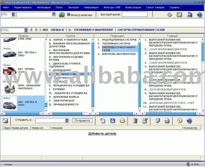This screenshot has width=205, height=167.
Task: Click the Отправить button
Action: point(82,120)
